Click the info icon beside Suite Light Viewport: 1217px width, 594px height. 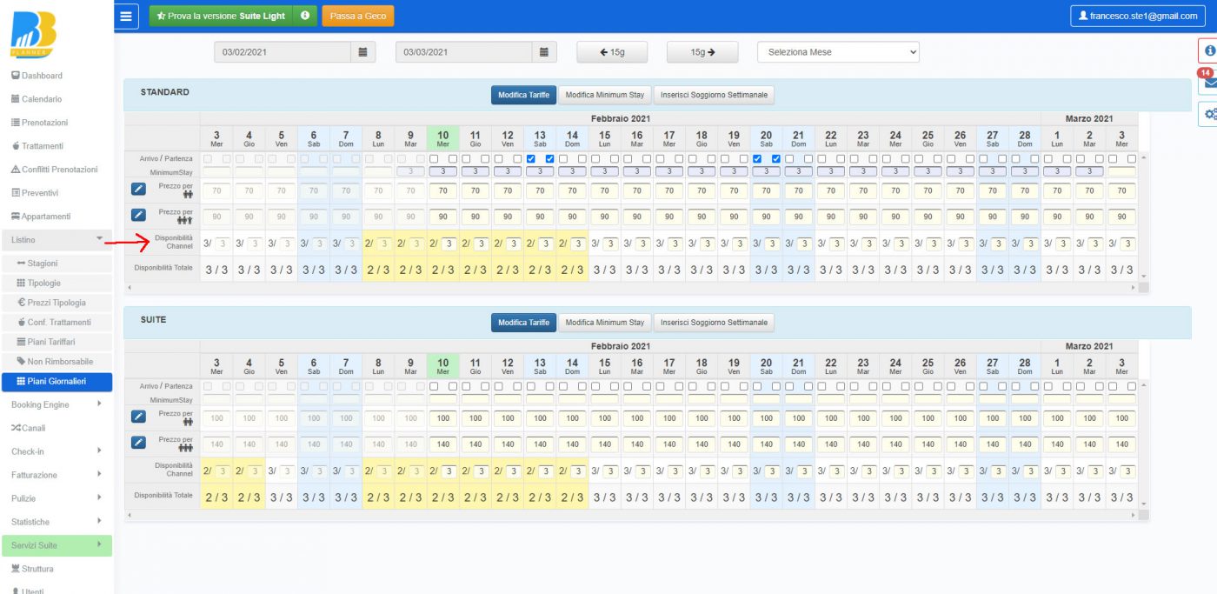coord(304,16)
